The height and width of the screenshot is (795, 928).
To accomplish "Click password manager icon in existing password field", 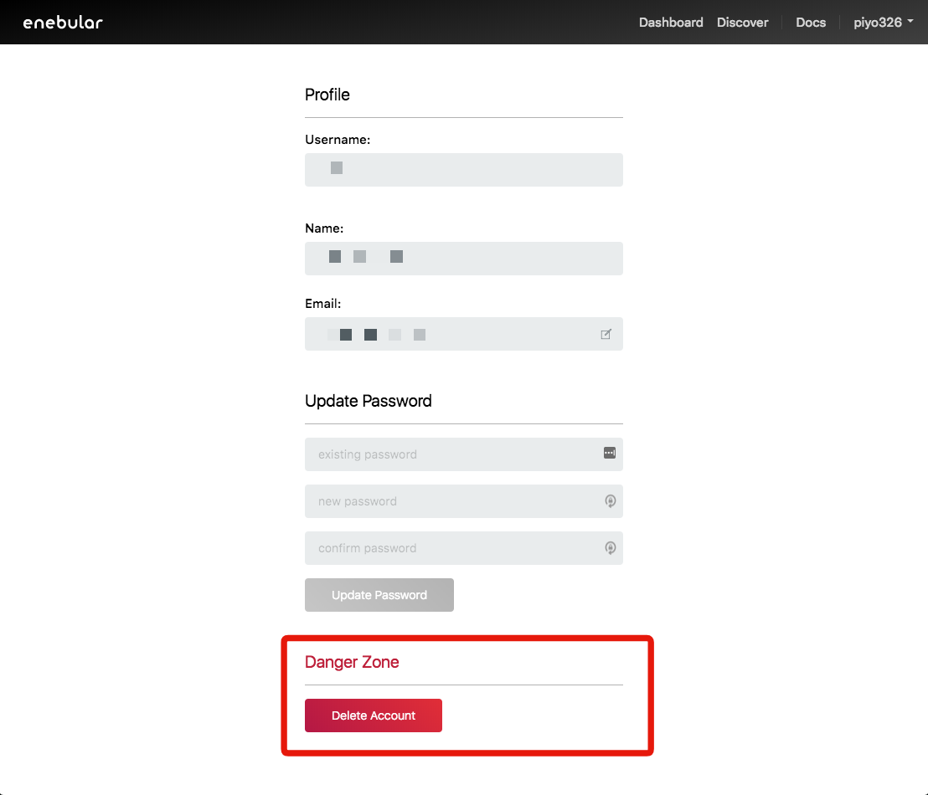I will (x=609, y=453).
